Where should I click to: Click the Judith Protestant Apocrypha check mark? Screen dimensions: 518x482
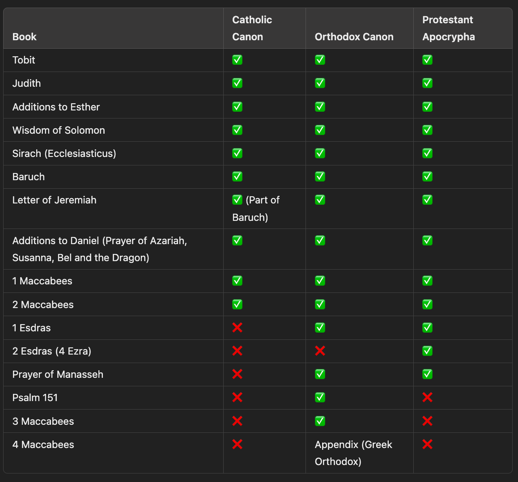click(x=427, y=83)
